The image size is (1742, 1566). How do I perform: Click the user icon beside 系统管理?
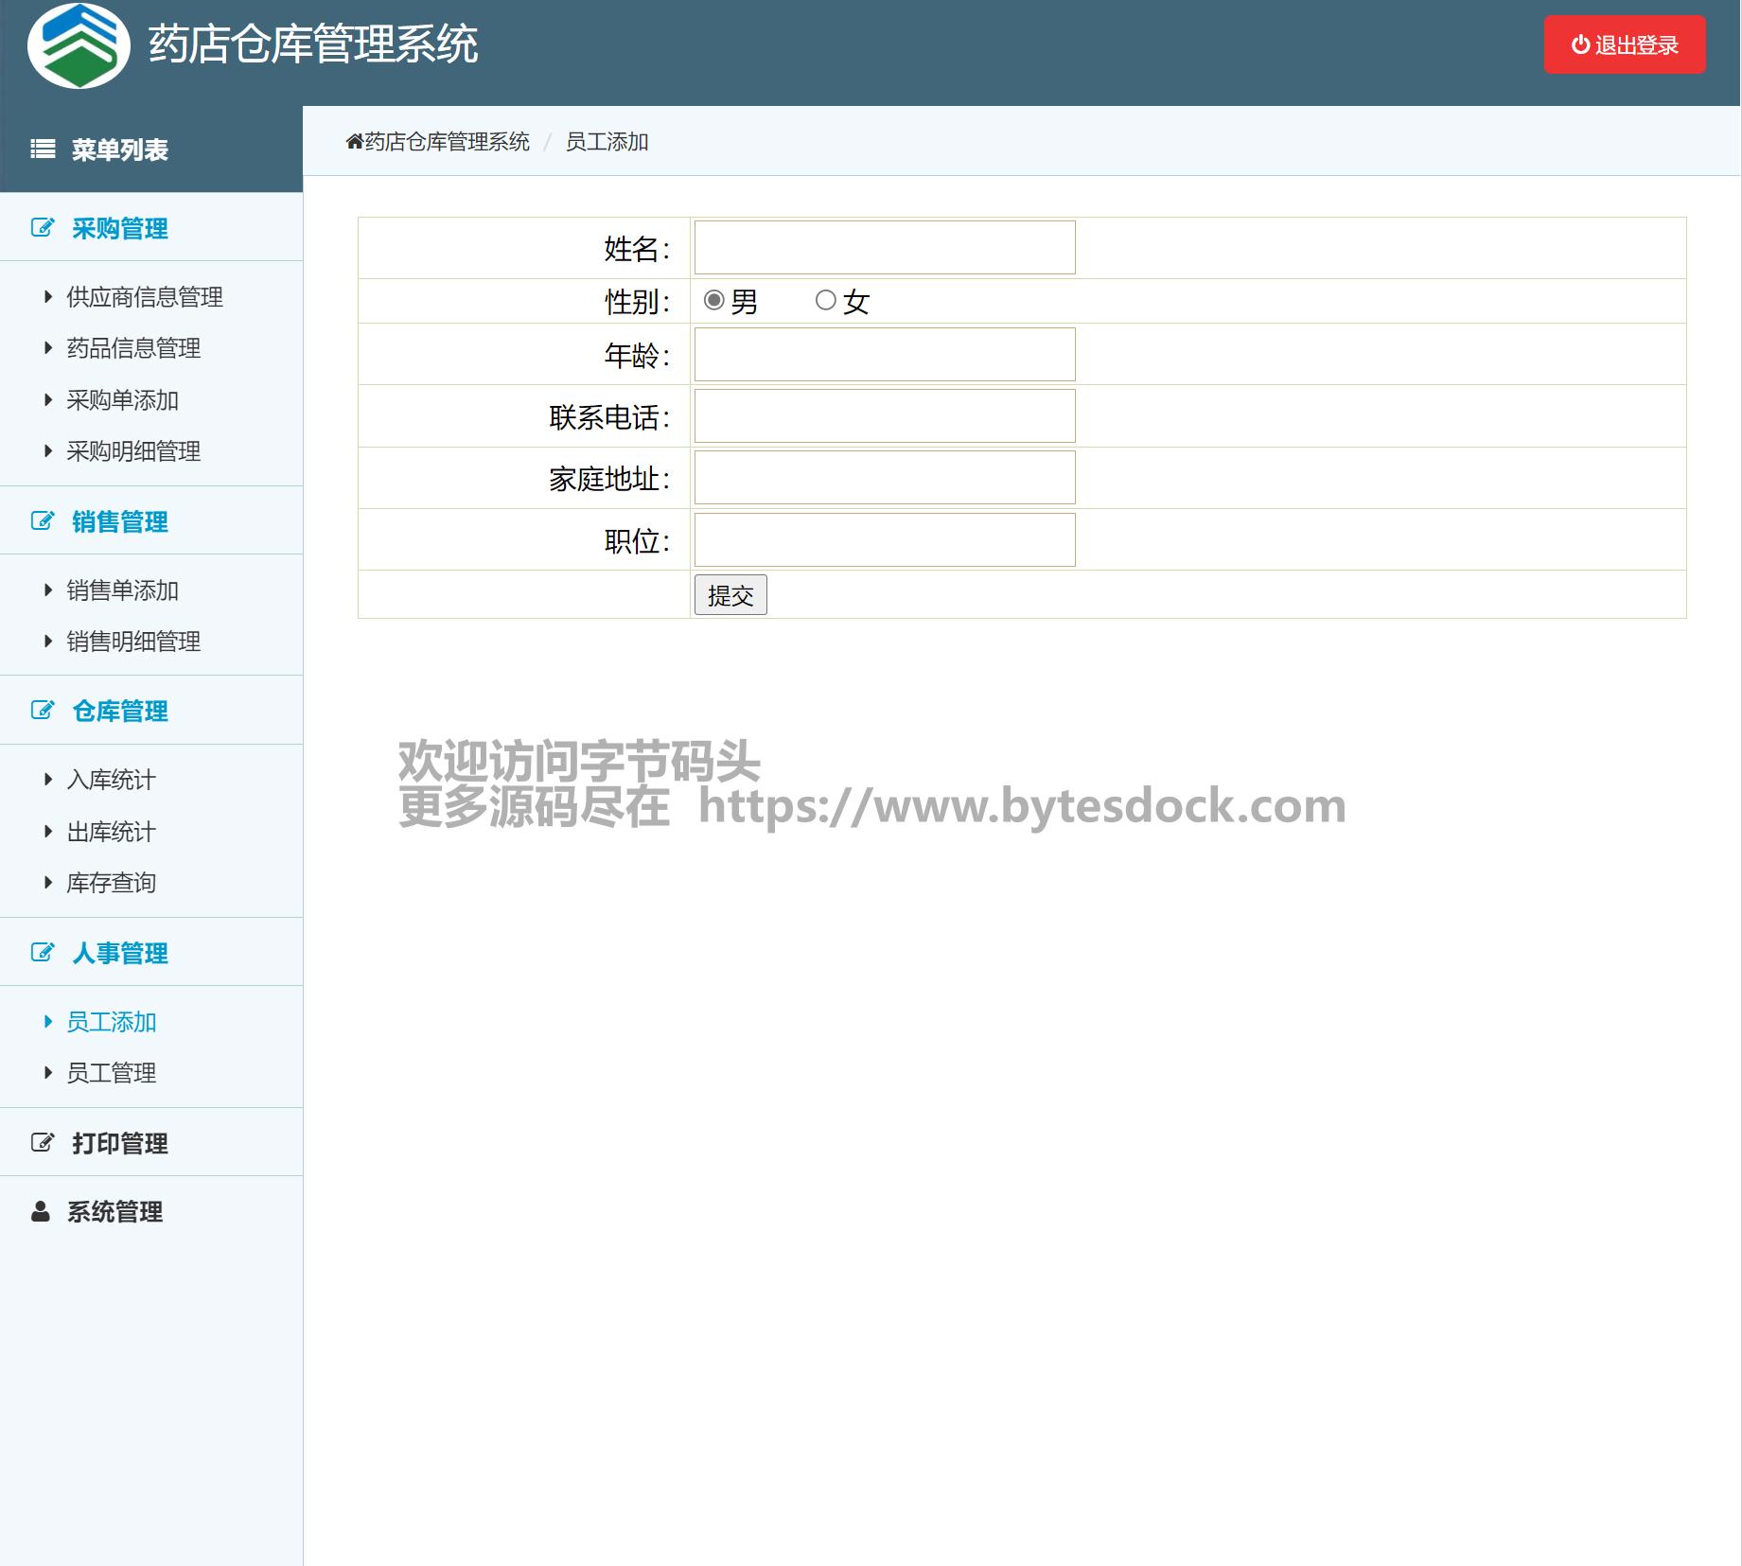[41, 1212]
